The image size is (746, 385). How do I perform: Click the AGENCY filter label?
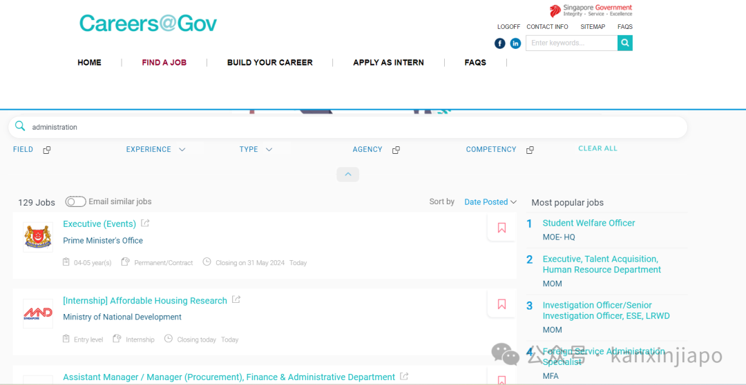tap(367, 149)
